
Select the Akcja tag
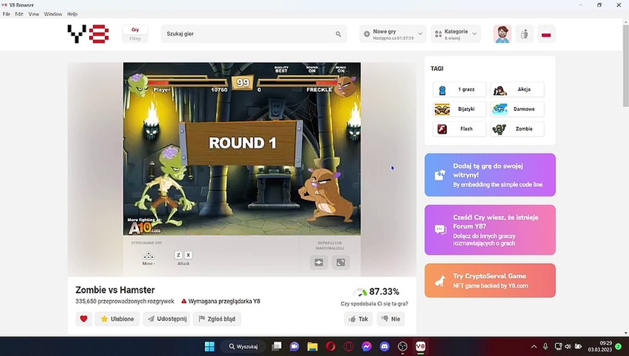[517, 89]
